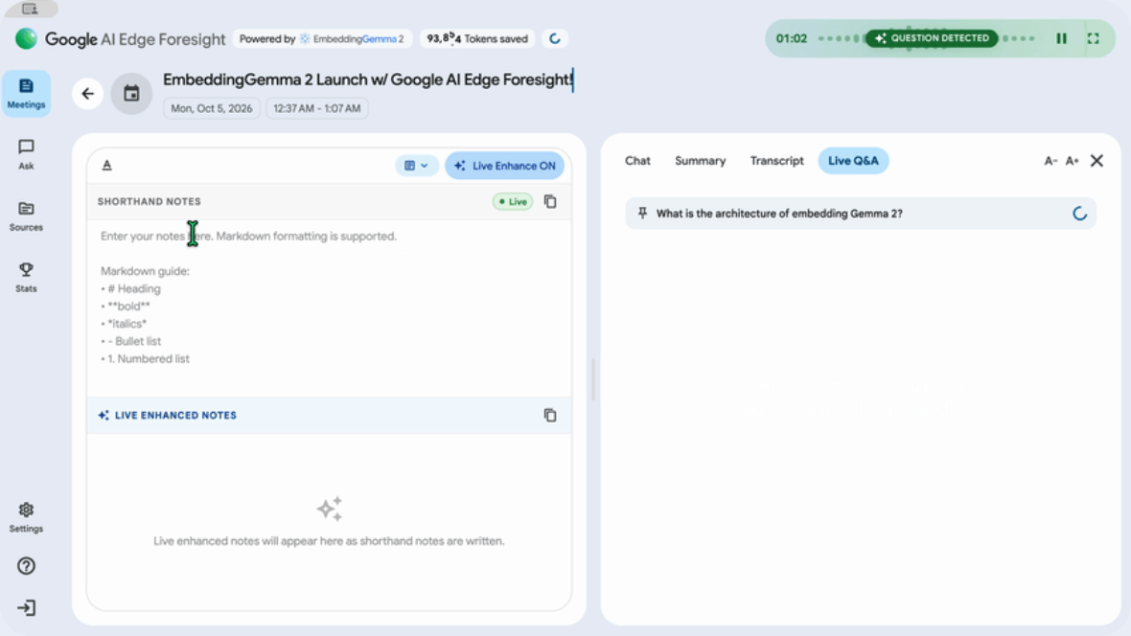
Task: Click the 01:02 recording timer
Action: click(x=792, y=38)
